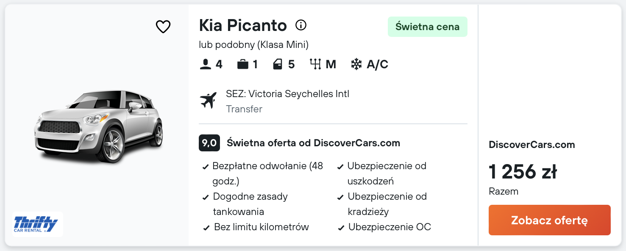Click the airplane pickup location icon
Image resolution: width=626 pixels, height=251 pixels.
coord(208,100)
